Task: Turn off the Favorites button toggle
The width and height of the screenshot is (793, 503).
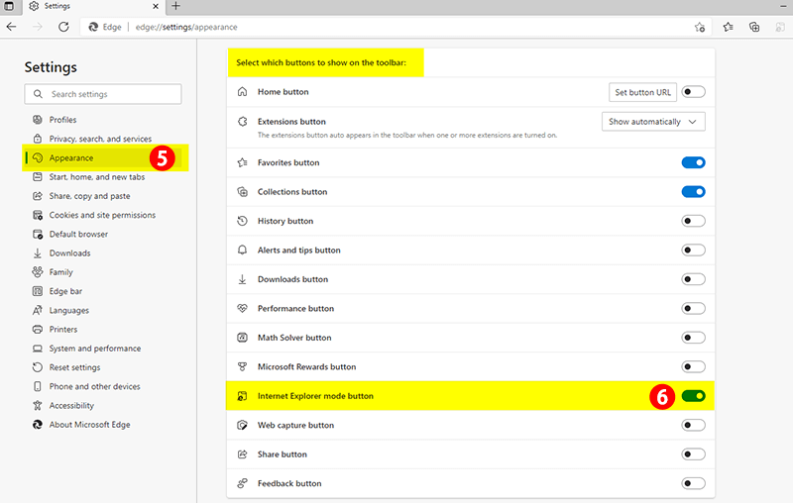Action: point(693,162)
